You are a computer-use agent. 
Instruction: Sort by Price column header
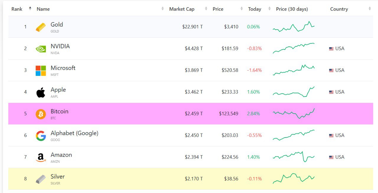[x=218, y=9]
